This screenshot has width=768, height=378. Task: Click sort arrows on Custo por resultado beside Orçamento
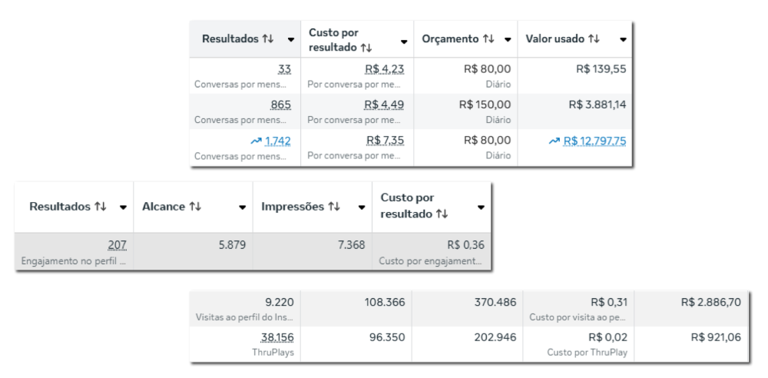point(366,48)
